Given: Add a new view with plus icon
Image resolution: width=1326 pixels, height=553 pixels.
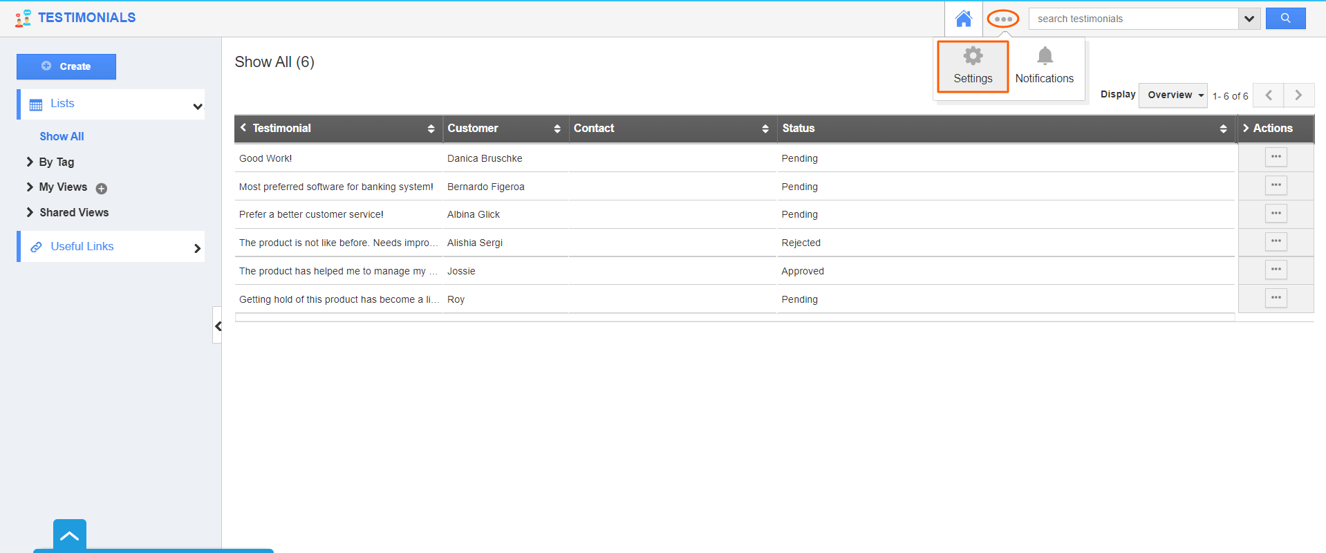Looking at the screenshot, I should [102, 189].
